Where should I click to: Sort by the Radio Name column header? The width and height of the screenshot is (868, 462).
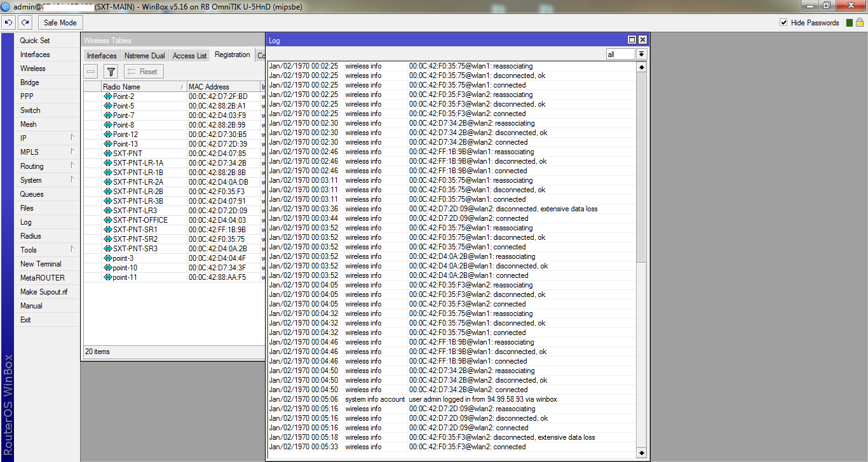pyautogui.click(x=144, y=87)
